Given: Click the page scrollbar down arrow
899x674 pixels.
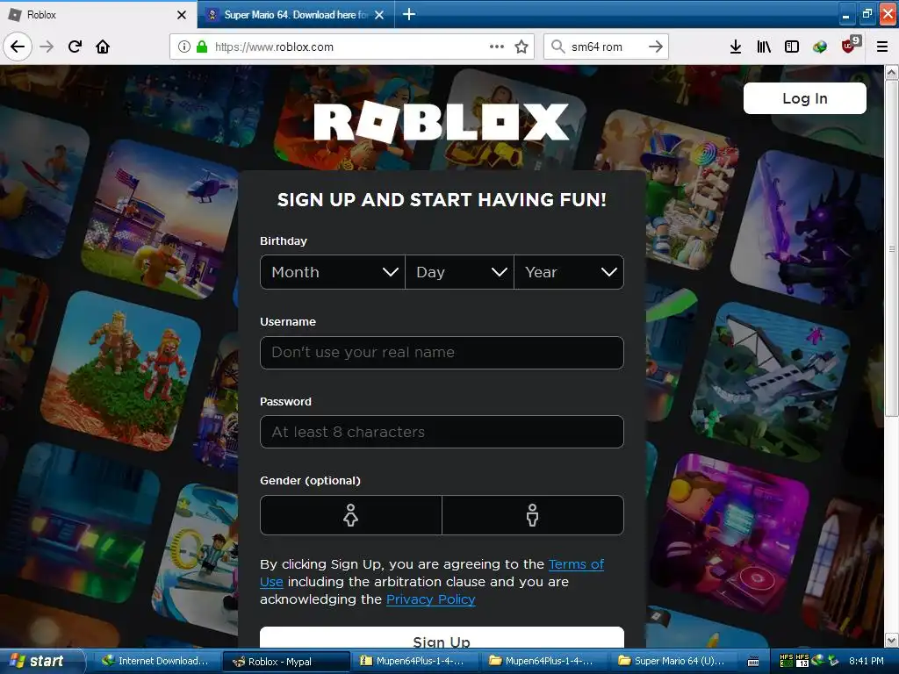Looking at the screenshot, I should (891, 640).
